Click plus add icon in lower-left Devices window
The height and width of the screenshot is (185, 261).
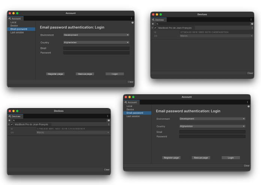pyautogui.click(x=9, y=120)
